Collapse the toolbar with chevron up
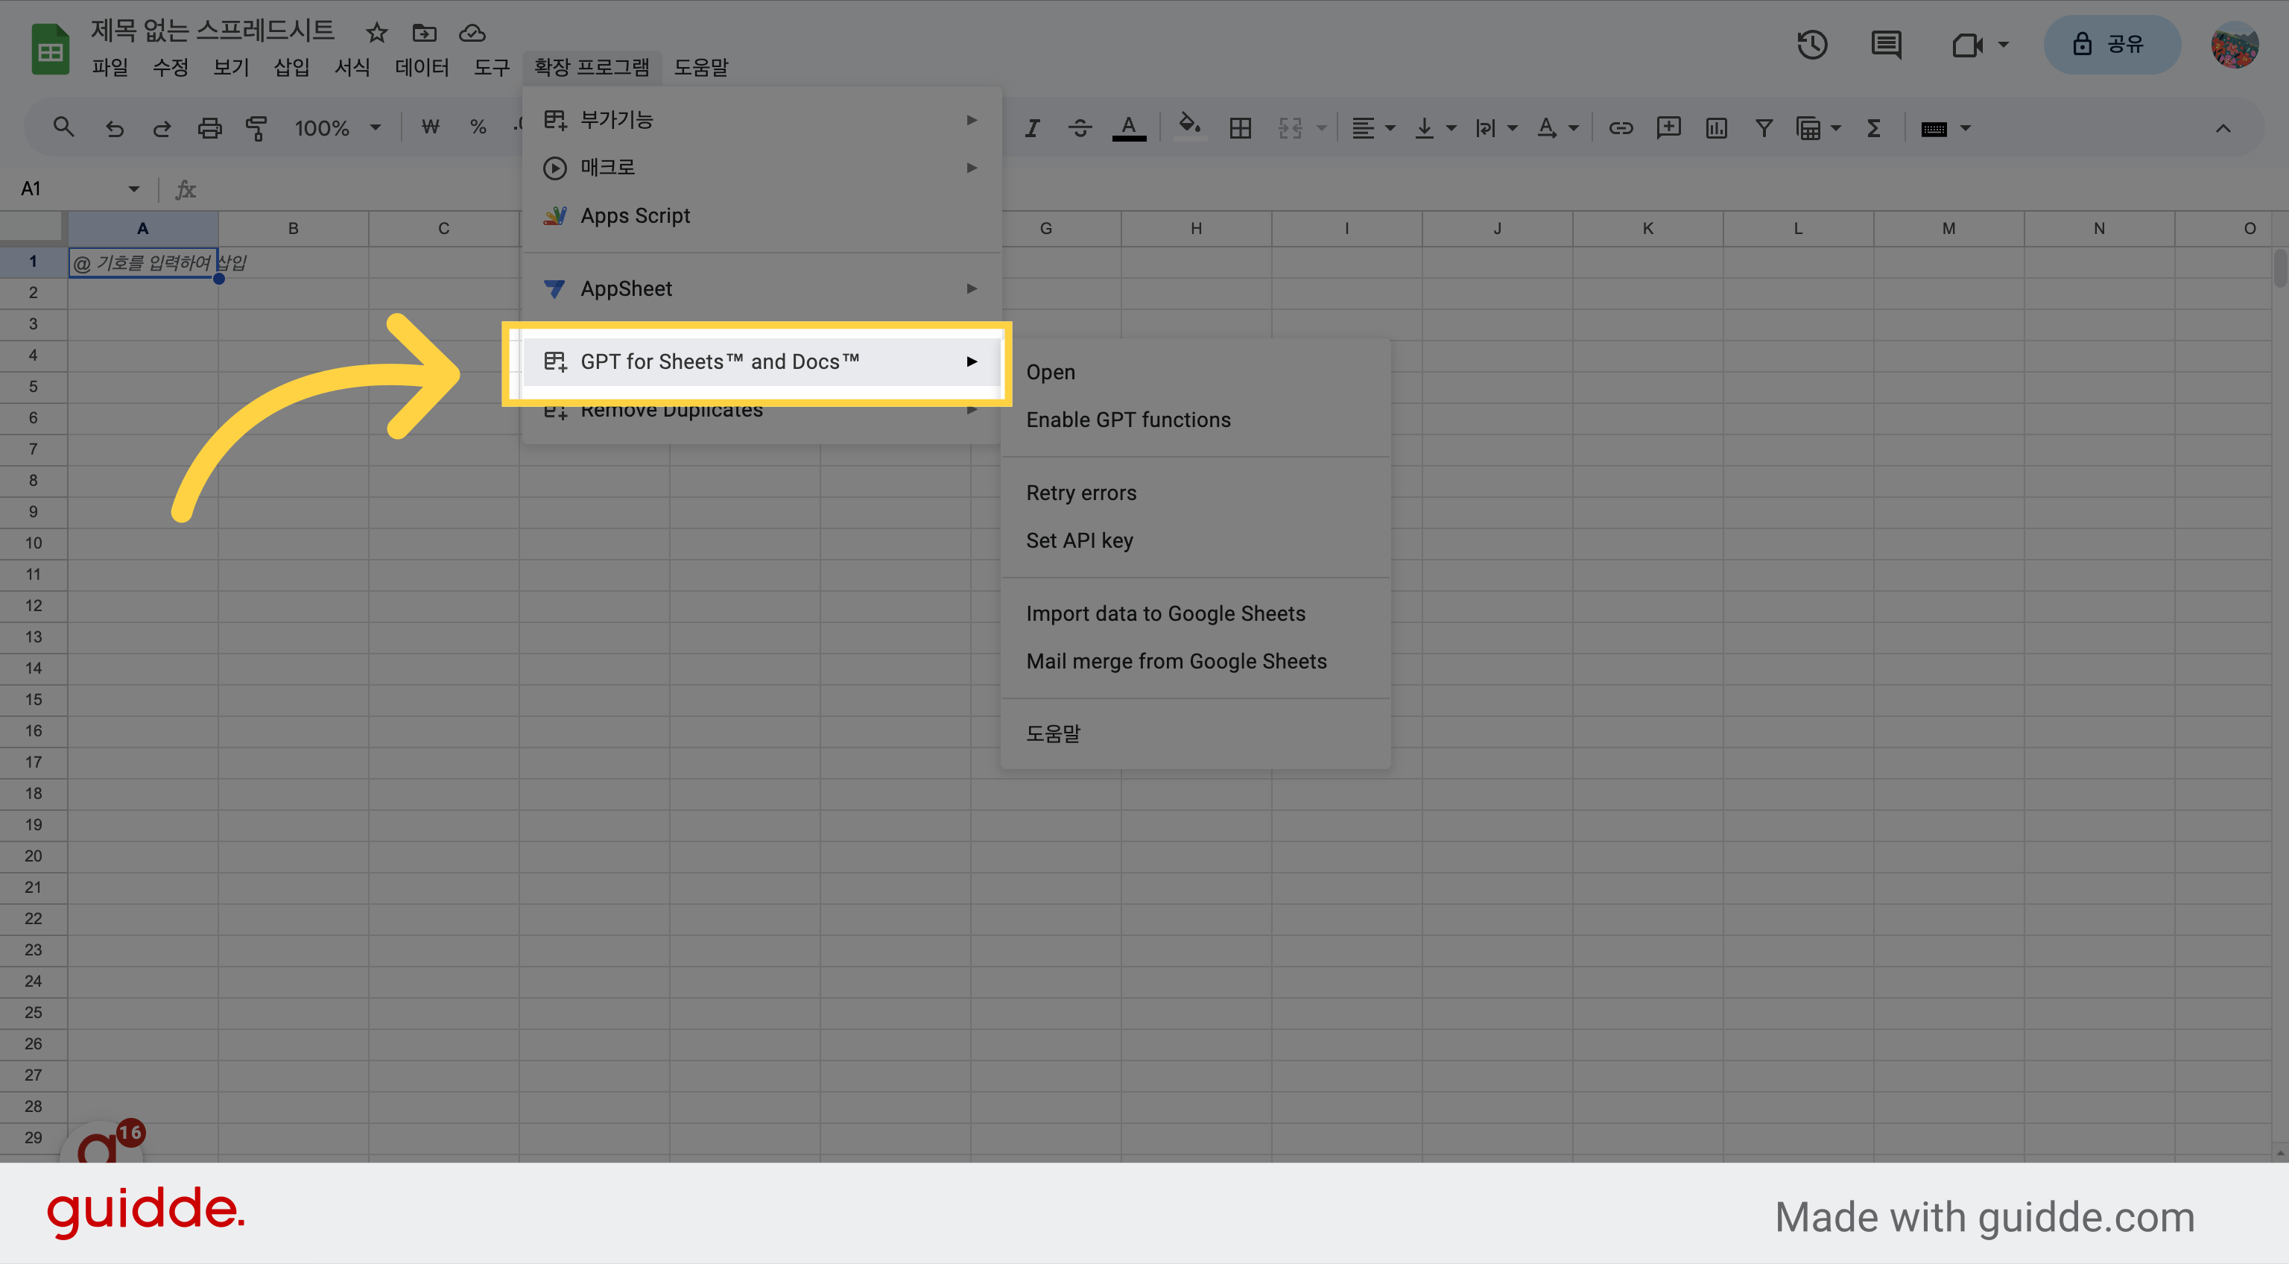Screen dimensions: 2289x1264 [x=2223, y=129]
